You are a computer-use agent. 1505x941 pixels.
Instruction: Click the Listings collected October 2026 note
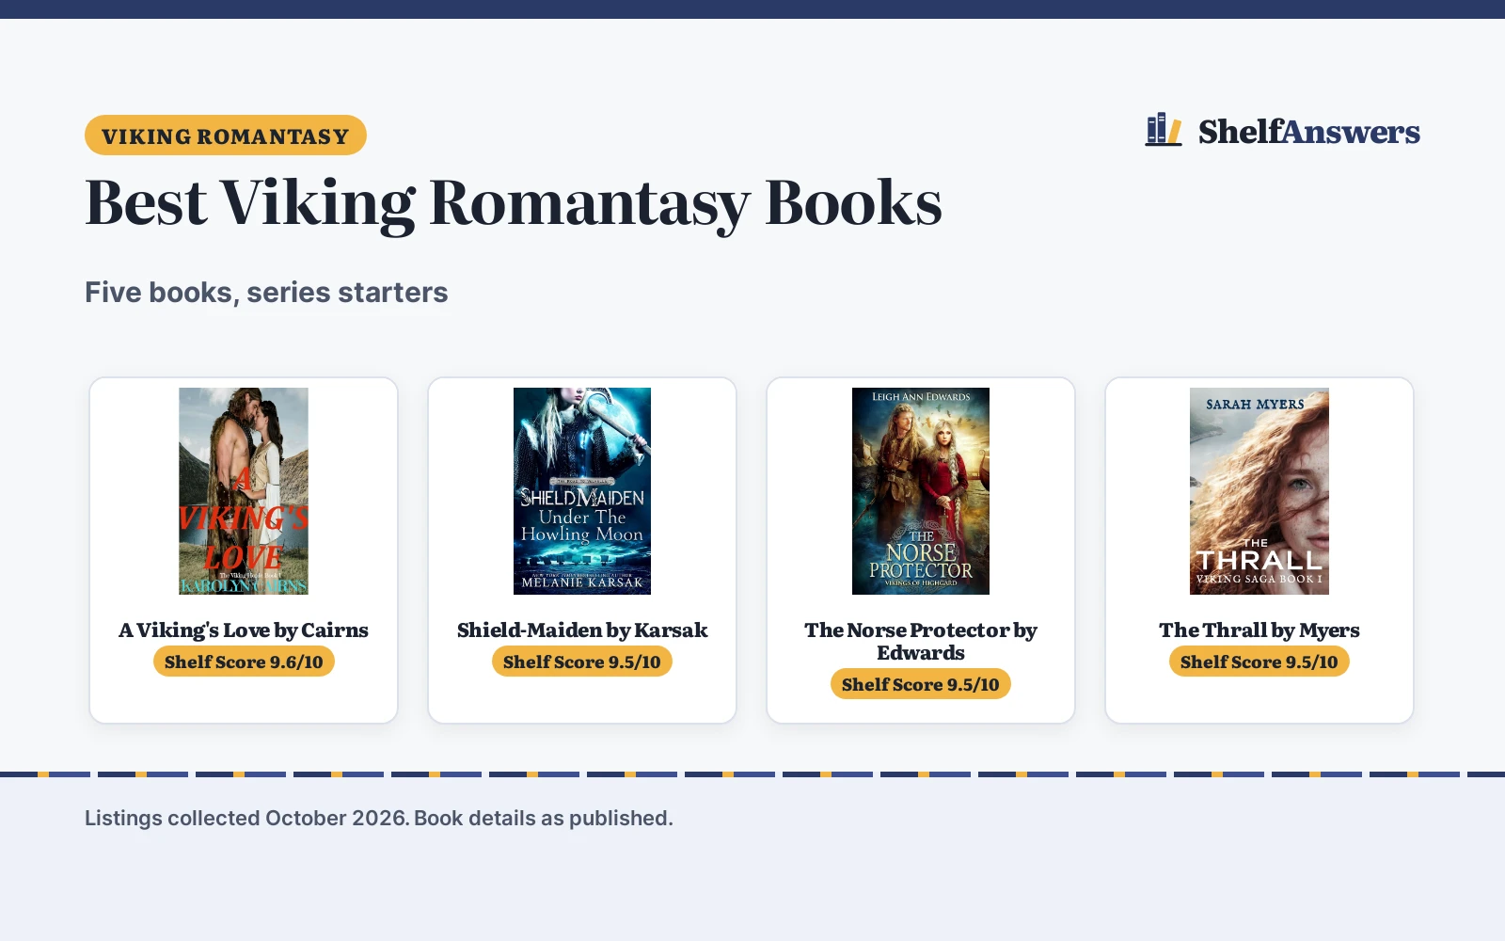pos(379,818)
